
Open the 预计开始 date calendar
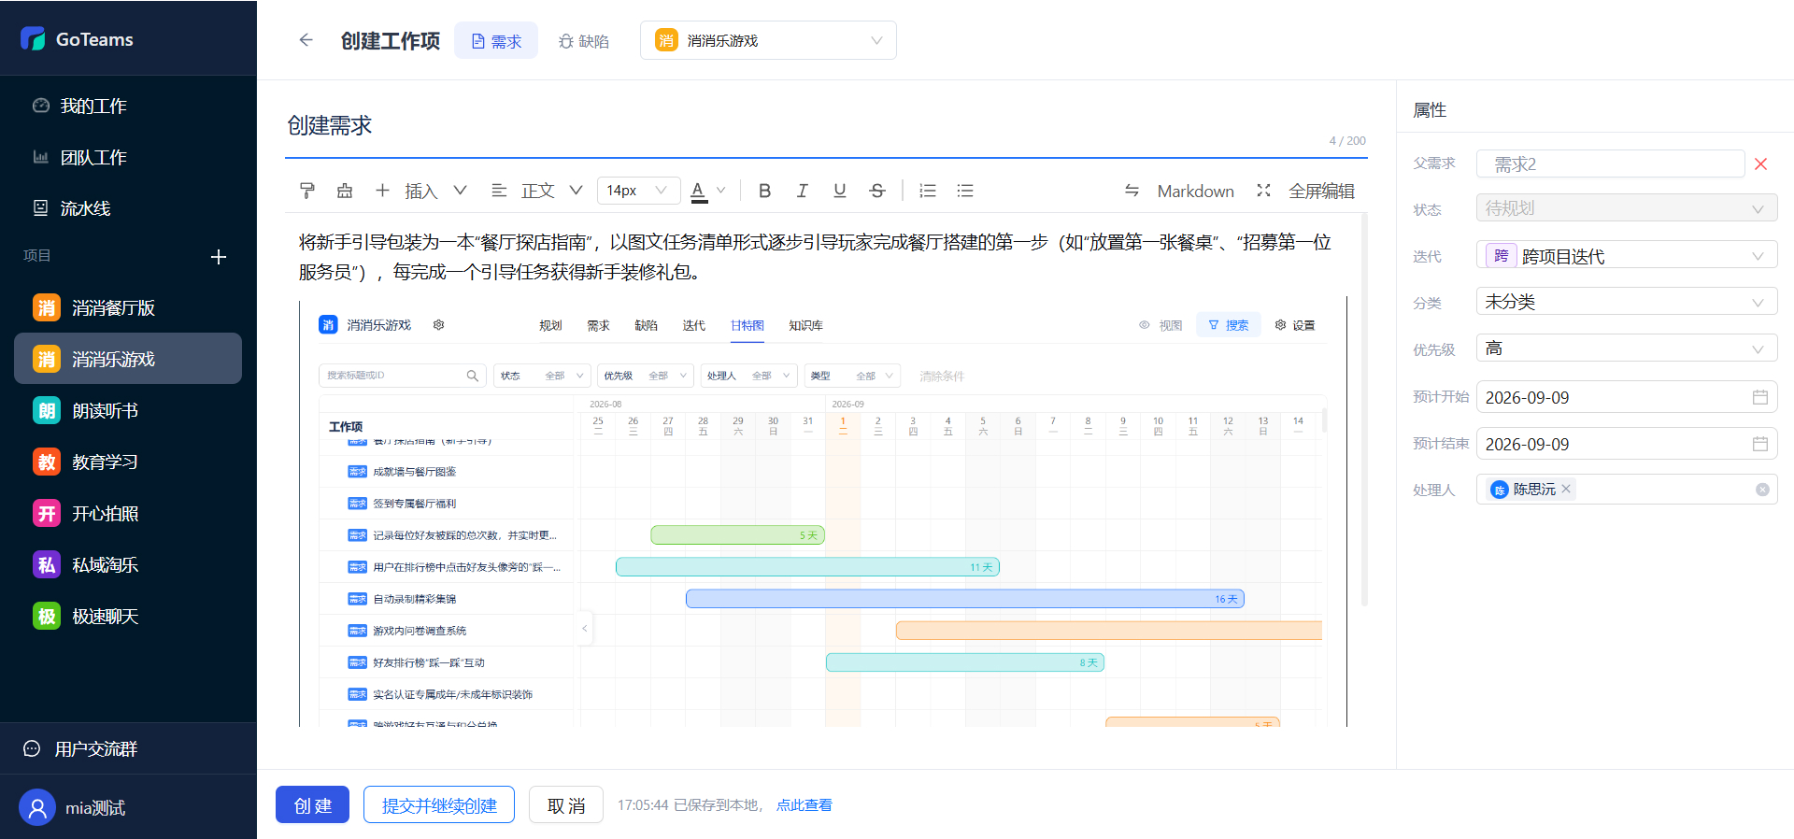(x=1760, y=397)
